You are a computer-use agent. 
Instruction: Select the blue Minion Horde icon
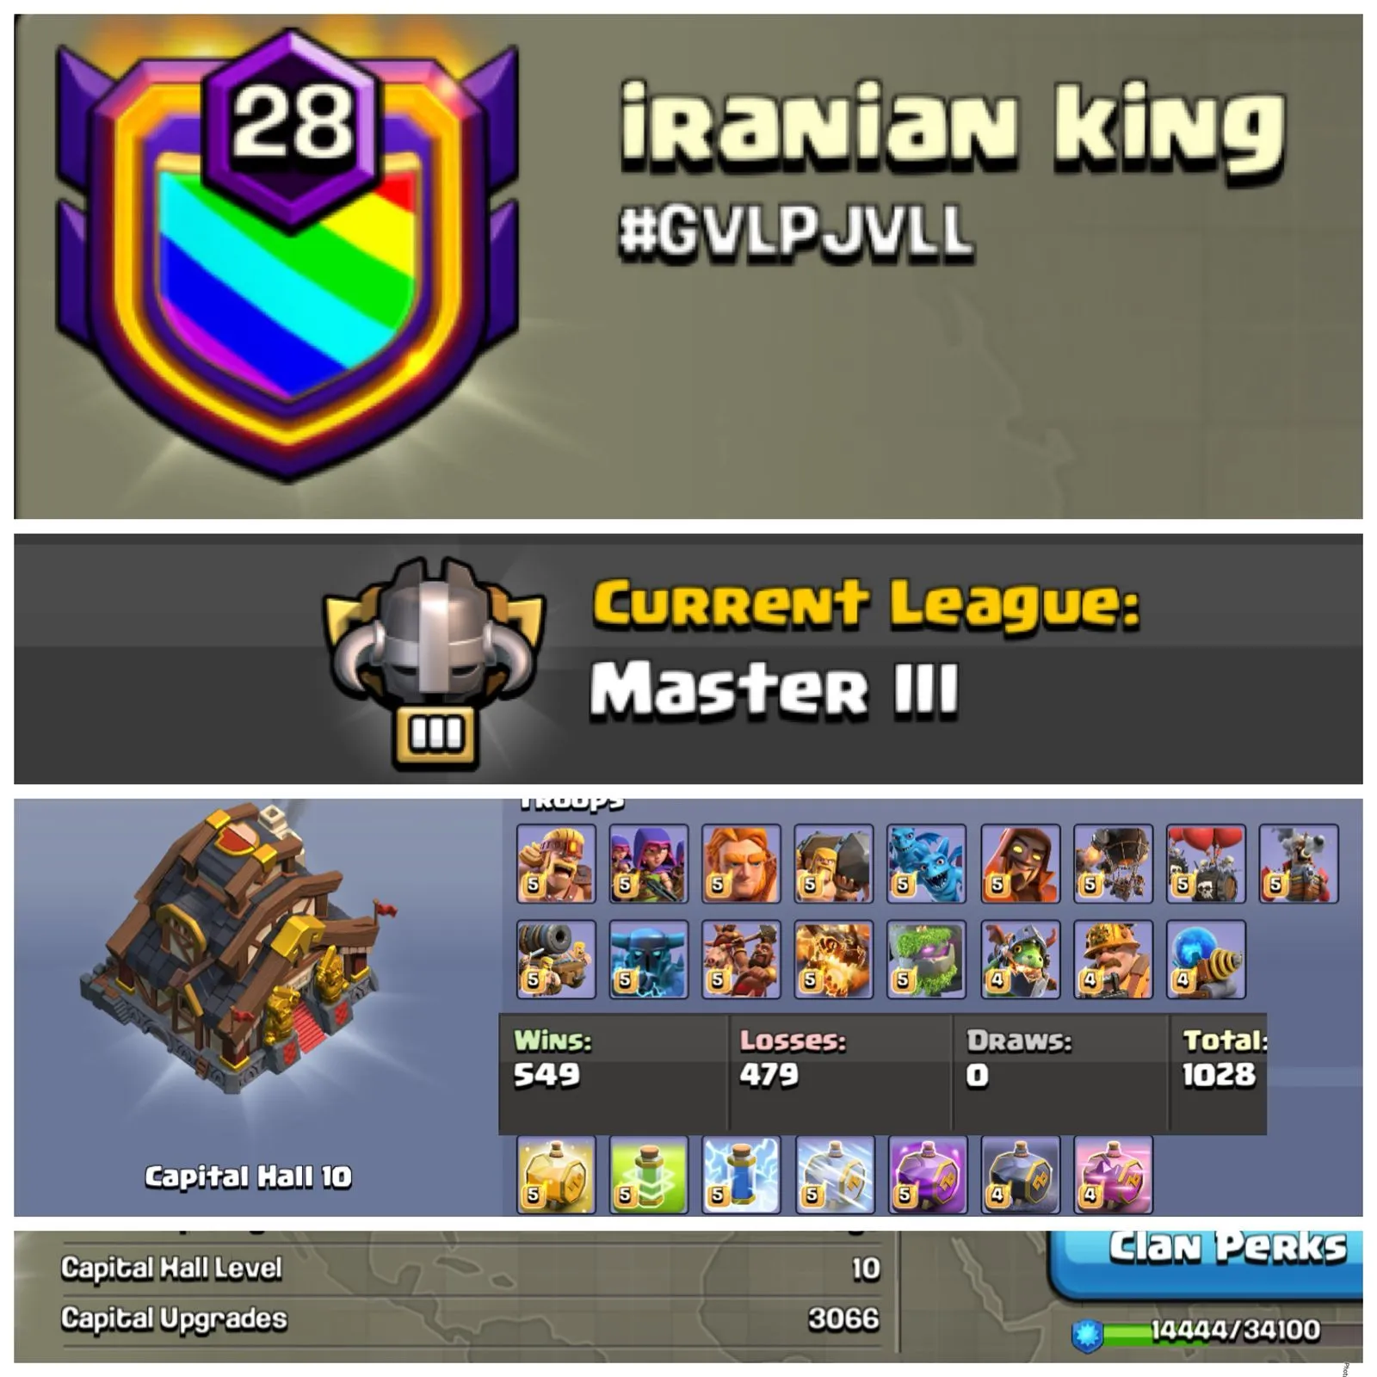927,863
